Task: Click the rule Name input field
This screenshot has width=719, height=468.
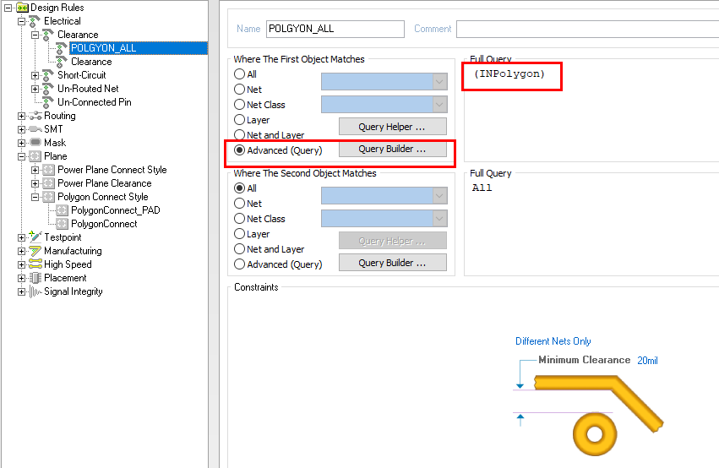Action: [335, 29]
